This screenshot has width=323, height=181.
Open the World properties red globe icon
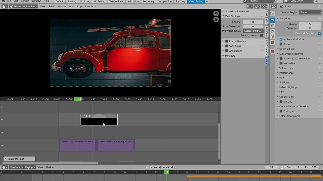tap(272, 42)
